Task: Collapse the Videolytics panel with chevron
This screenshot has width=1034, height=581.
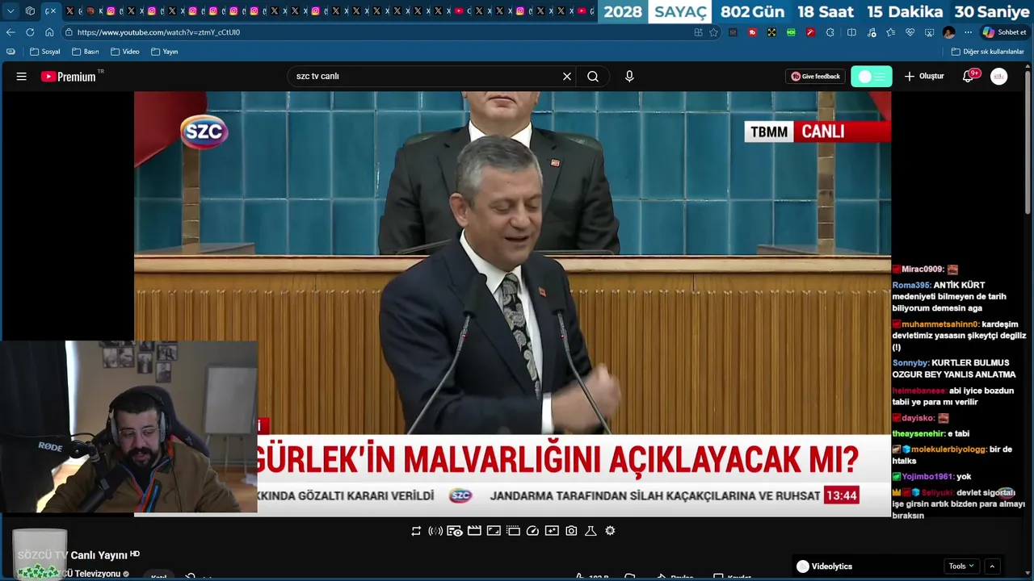Action: [992, 566]
